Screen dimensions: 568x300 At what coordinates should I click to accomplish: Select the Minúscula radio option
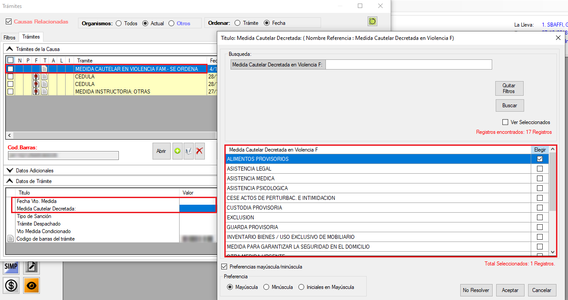(x=266, y=287)
